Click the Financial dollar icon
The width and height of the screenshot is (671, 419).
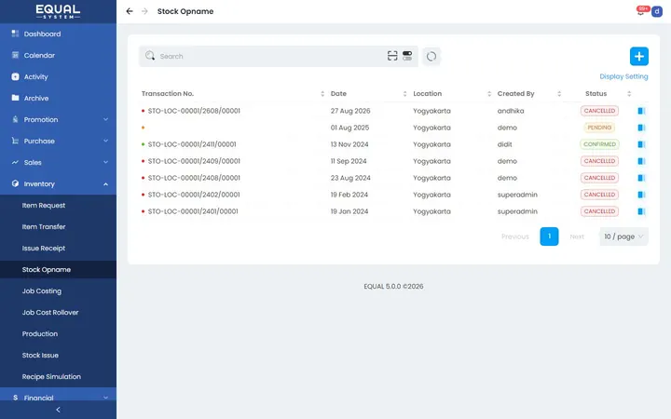point(15,398)
